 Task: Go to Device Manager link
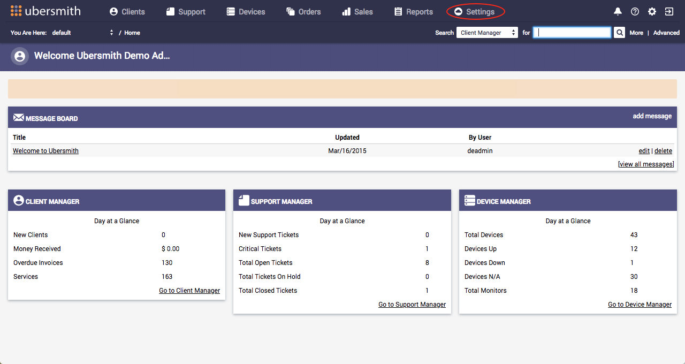640,305
